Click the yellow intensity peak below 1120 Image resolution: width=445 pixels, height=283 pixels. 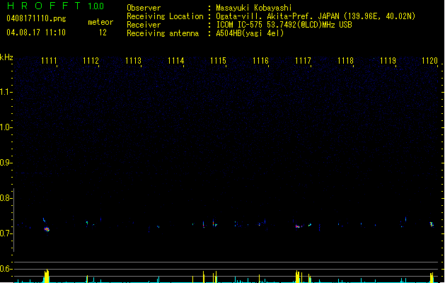coord(432,277)
